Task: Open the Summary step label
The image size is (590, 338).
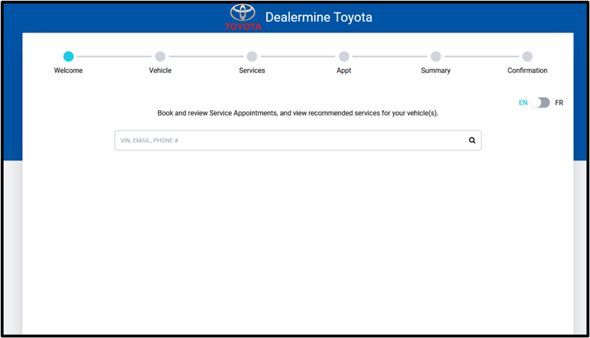Action: pyautogui.click(x=436, y=70)
